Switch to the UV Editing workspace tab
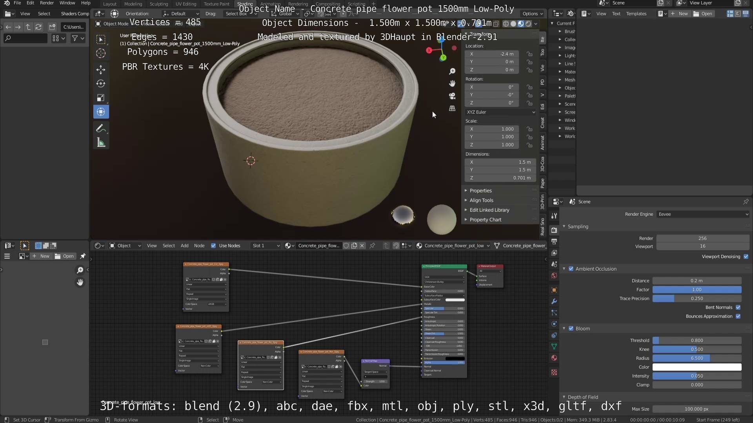The width and height of the screenshot is (753, 423). 186,4
